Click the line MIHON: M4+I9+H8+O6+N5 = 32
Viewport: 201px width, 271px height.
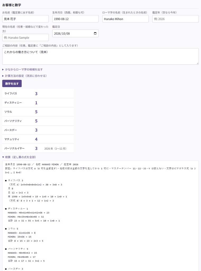[26, 217]
